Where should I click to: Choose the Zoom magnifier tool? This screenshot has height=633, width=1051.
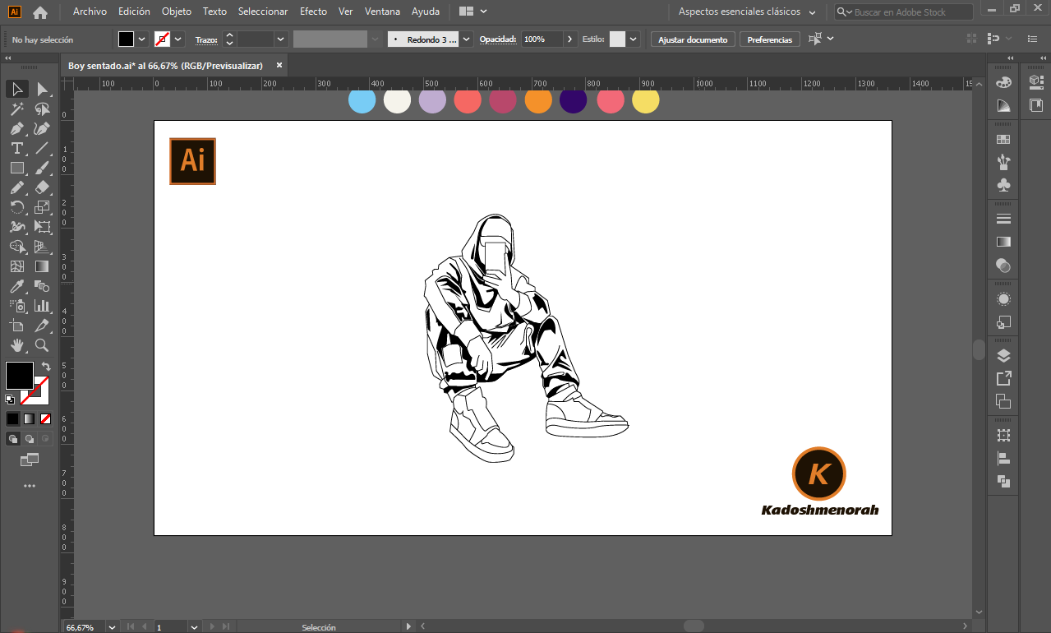coord(43,345)
